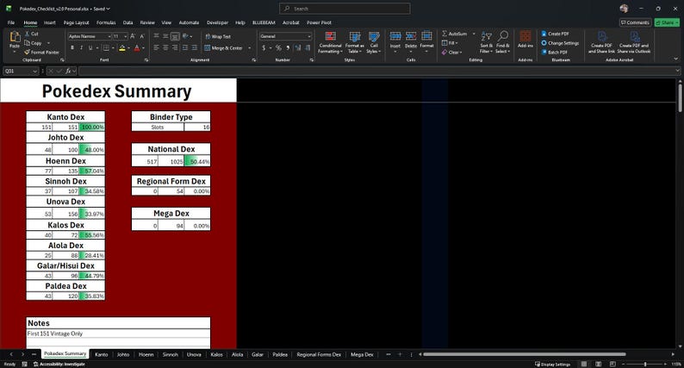Open the Formulas ribbon tab
The width and height of the screenshot is (684, 368).
click(x=106, y=22)
